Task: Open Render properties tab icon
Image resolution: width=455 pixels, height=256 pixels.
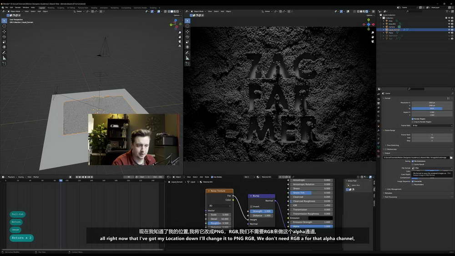Action: pos(379,99)
